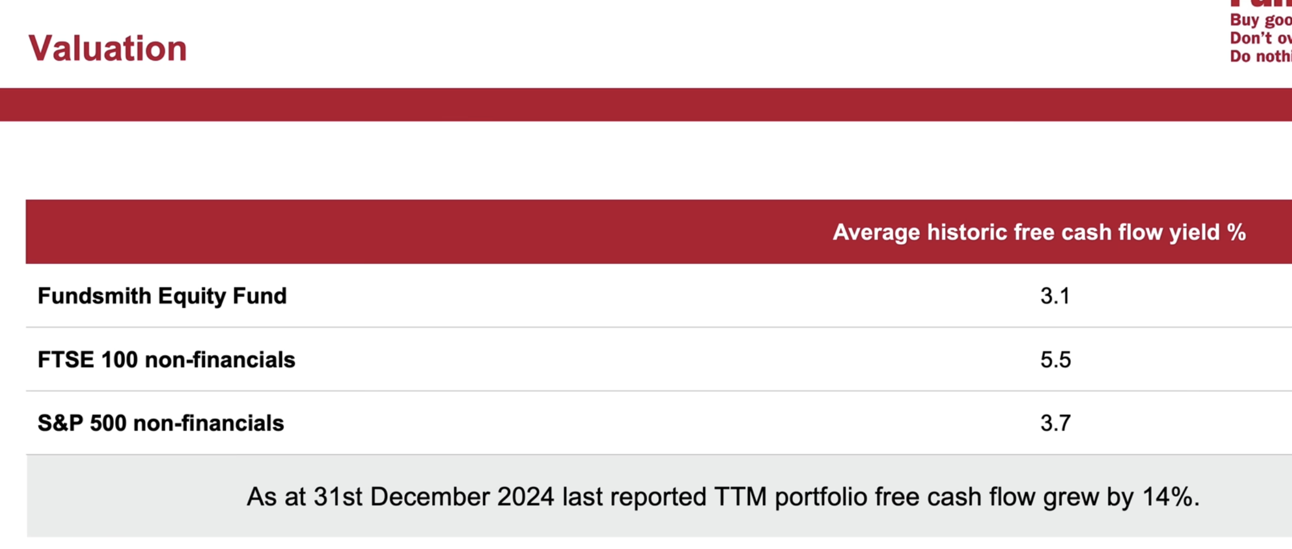Click the cropped logo above the tagline
The width and height of the screenshot is (1292, 549).
point(1260,4)
